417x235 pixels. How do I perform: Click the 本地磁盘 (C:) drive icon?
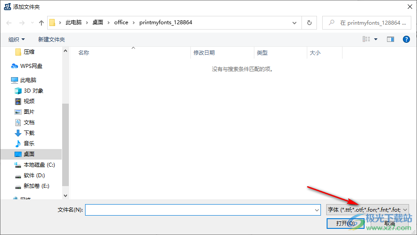point(18,165)
